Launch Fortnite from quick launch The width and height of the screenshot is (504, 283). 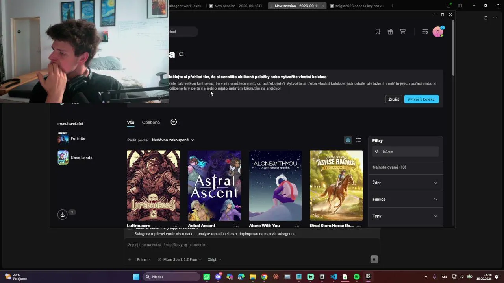(72, 138)
